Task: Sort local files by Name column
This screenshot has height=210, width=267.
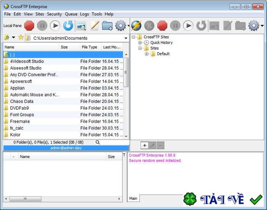Action: point(31,47)
